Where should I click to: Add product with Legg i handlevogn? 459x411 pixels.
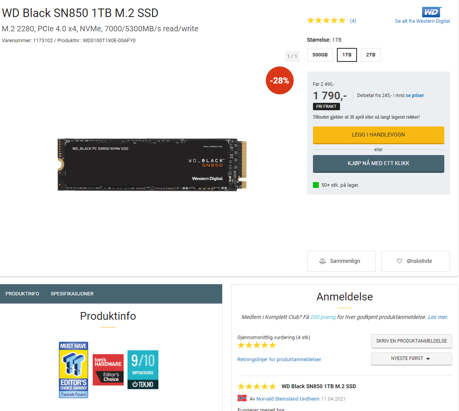pyautogui.click(x=378, y=135)
